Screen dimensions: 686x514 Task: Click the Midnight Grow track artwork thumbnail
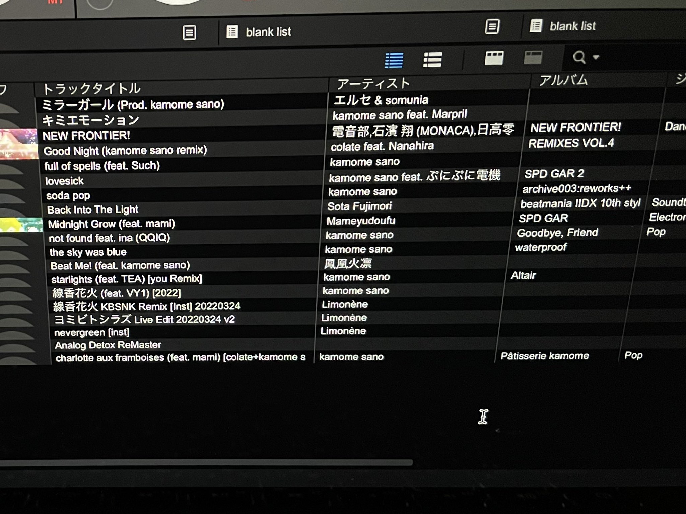coord(21,225)
